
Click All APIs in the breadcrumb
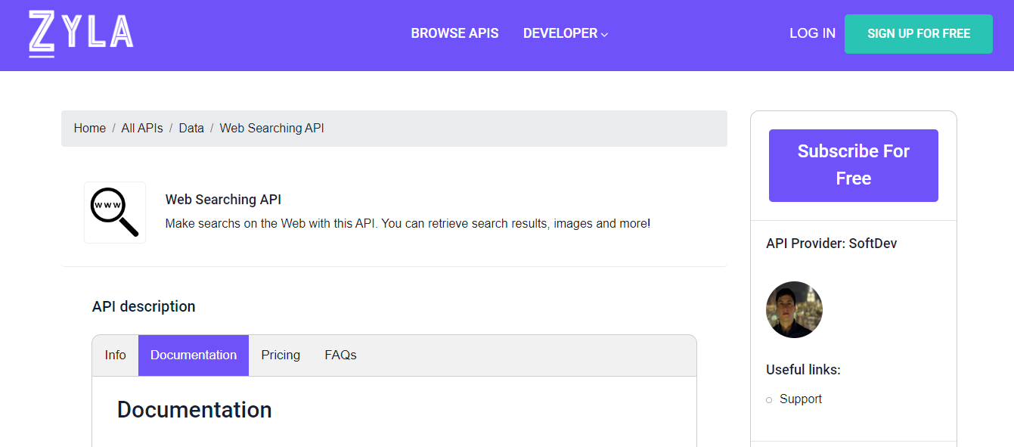(141, 128)
